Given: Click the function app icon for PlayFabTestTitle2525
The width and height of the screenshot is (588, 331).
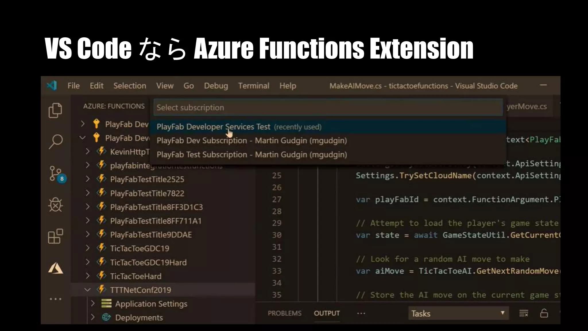Looking at the screenshot, I should (101, 179).
